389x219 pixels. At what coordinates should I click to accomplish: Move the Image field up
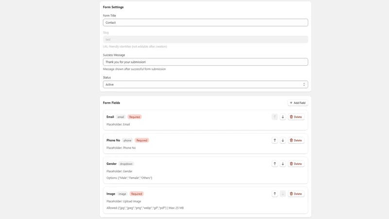[x=275, y=194]
